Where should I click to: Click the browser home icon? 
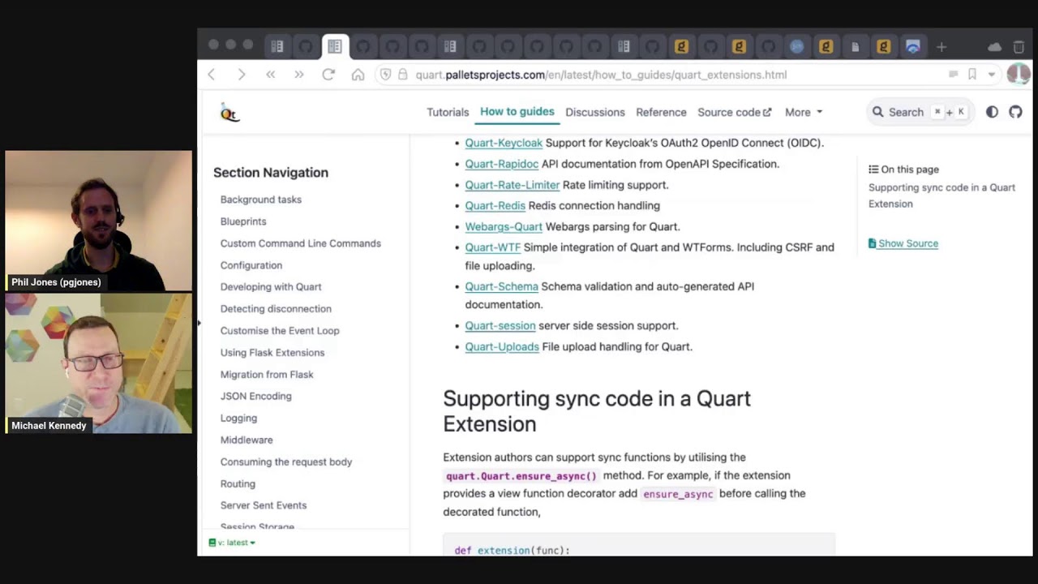coord(357,74)
